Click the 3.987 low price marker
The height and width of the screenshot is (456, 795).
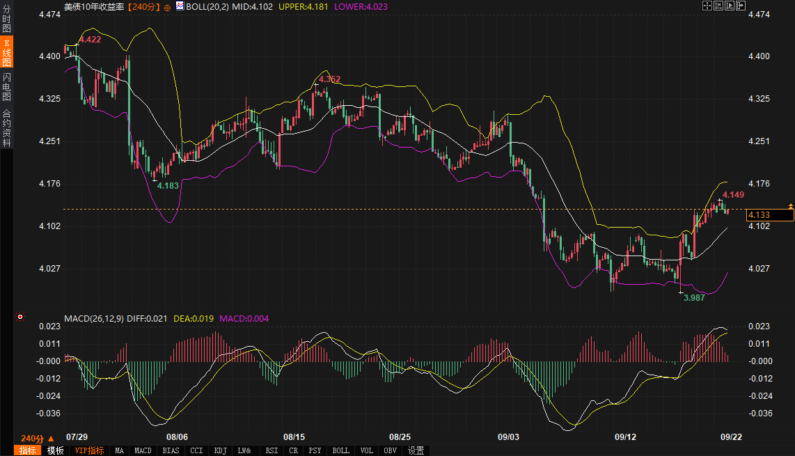click(x=694, y=298)
